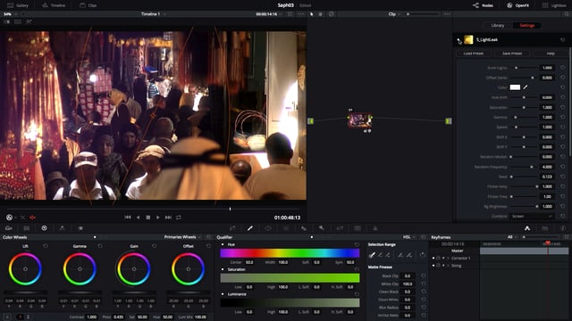
Task: Reset the Gamma parameter in OpenFX settings
Action: (562, 117)
